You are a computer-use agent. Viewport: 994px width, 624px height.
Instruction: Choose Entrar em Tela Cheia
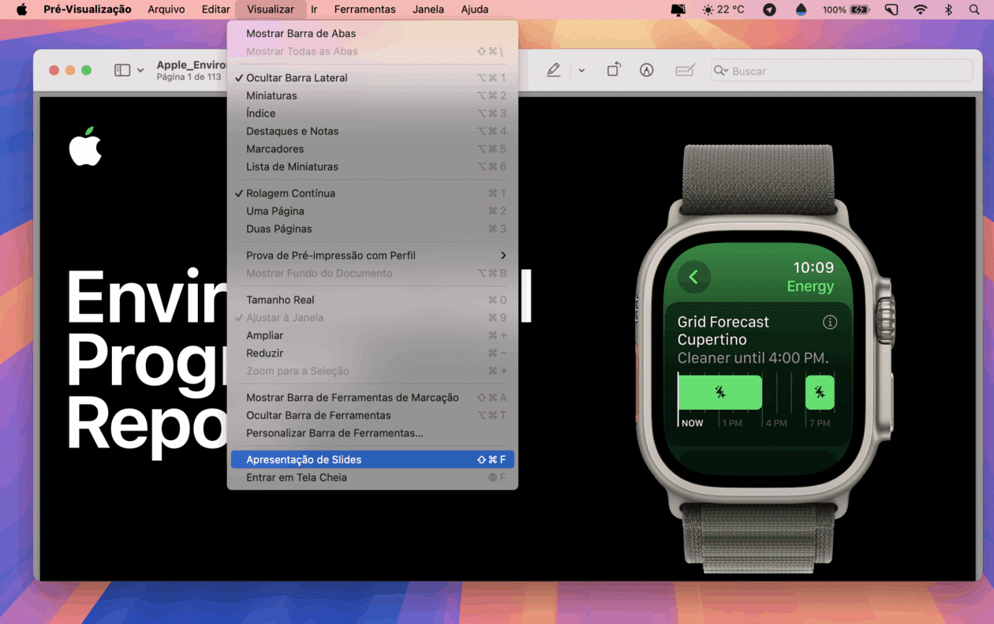372,477
